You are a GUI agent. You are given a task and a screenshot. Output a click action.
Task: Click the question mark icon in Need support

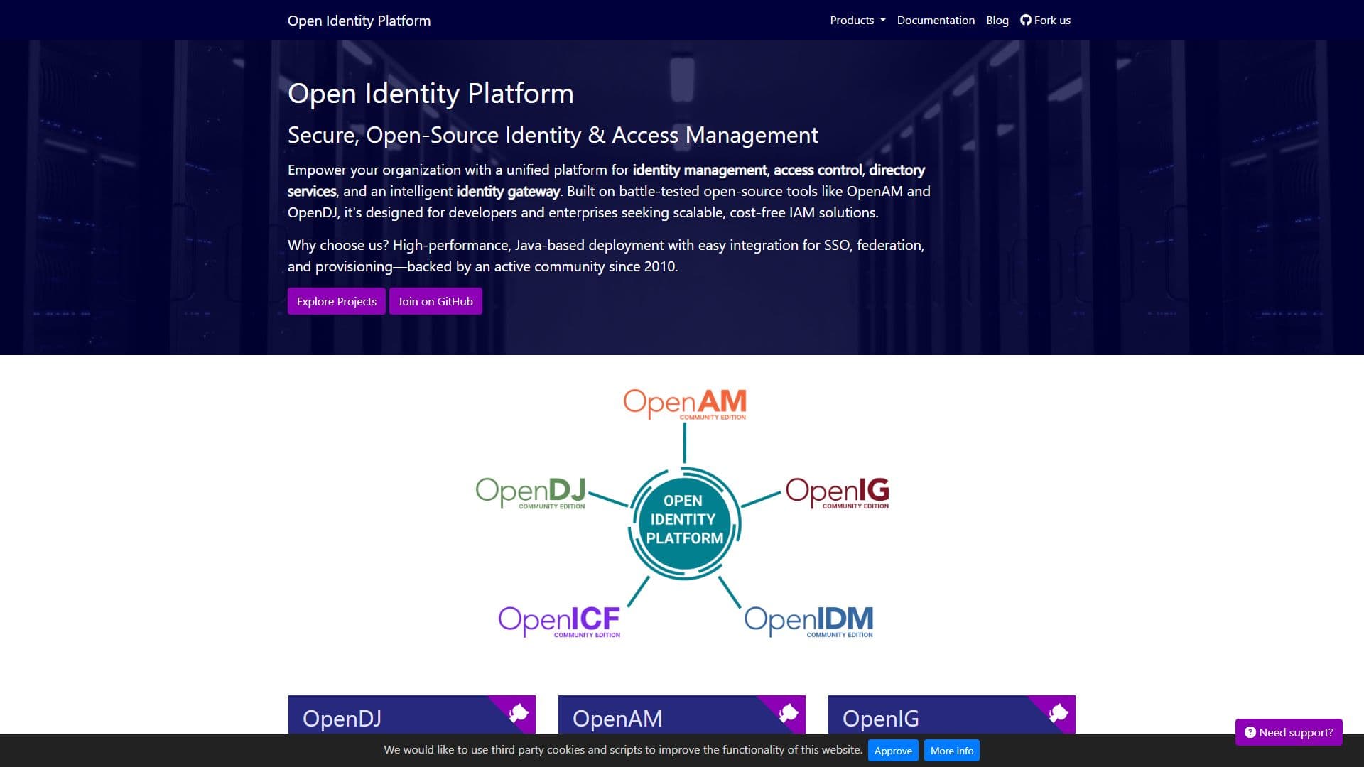pyautogui.click(x=1250, y=732)
